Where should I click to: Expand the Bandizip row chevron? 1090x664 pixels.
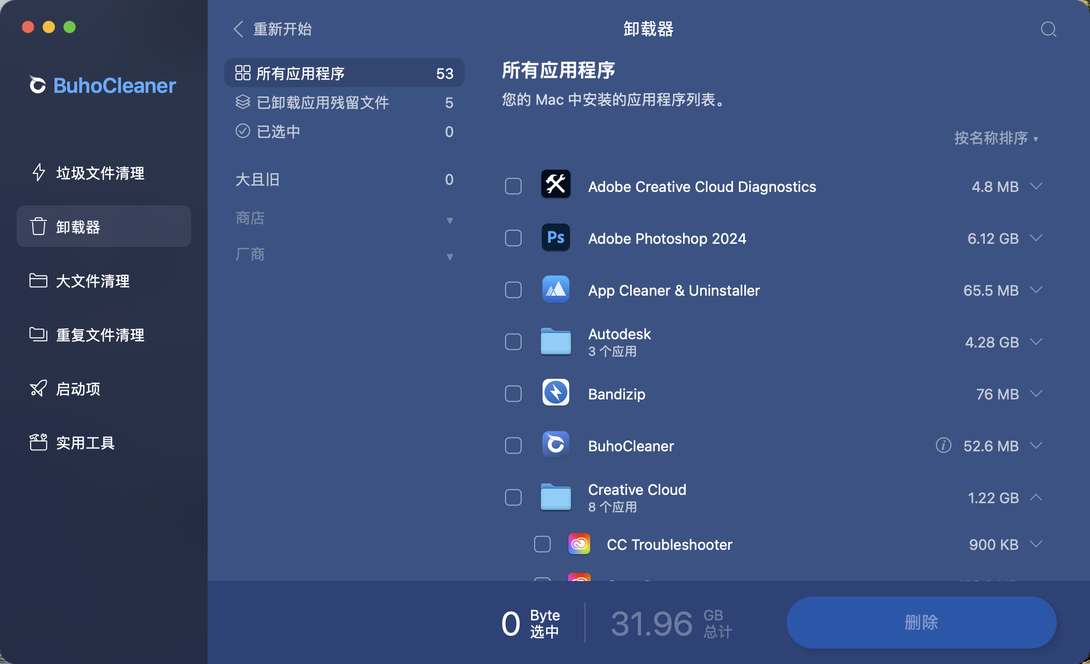pos(1036,393)
